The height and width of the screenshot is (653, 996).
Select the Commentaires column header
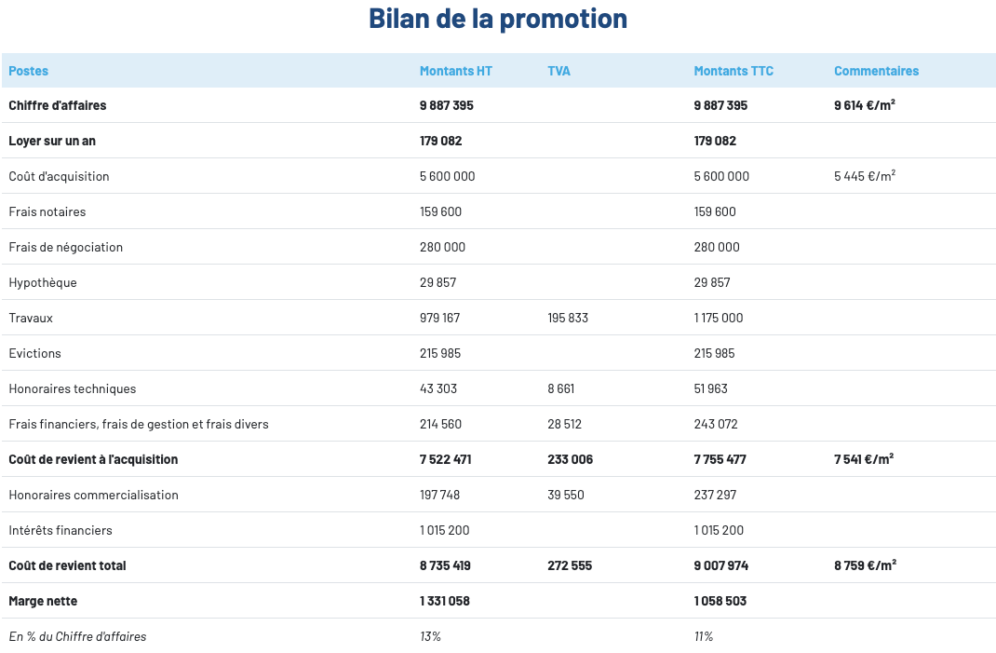coord(876,71)
